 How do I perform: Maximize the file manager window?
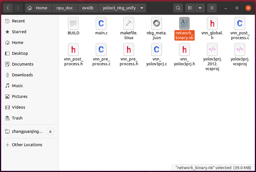(237, 8)
